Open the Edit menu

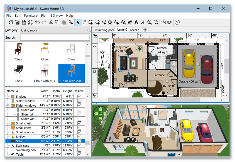[18, 16]
